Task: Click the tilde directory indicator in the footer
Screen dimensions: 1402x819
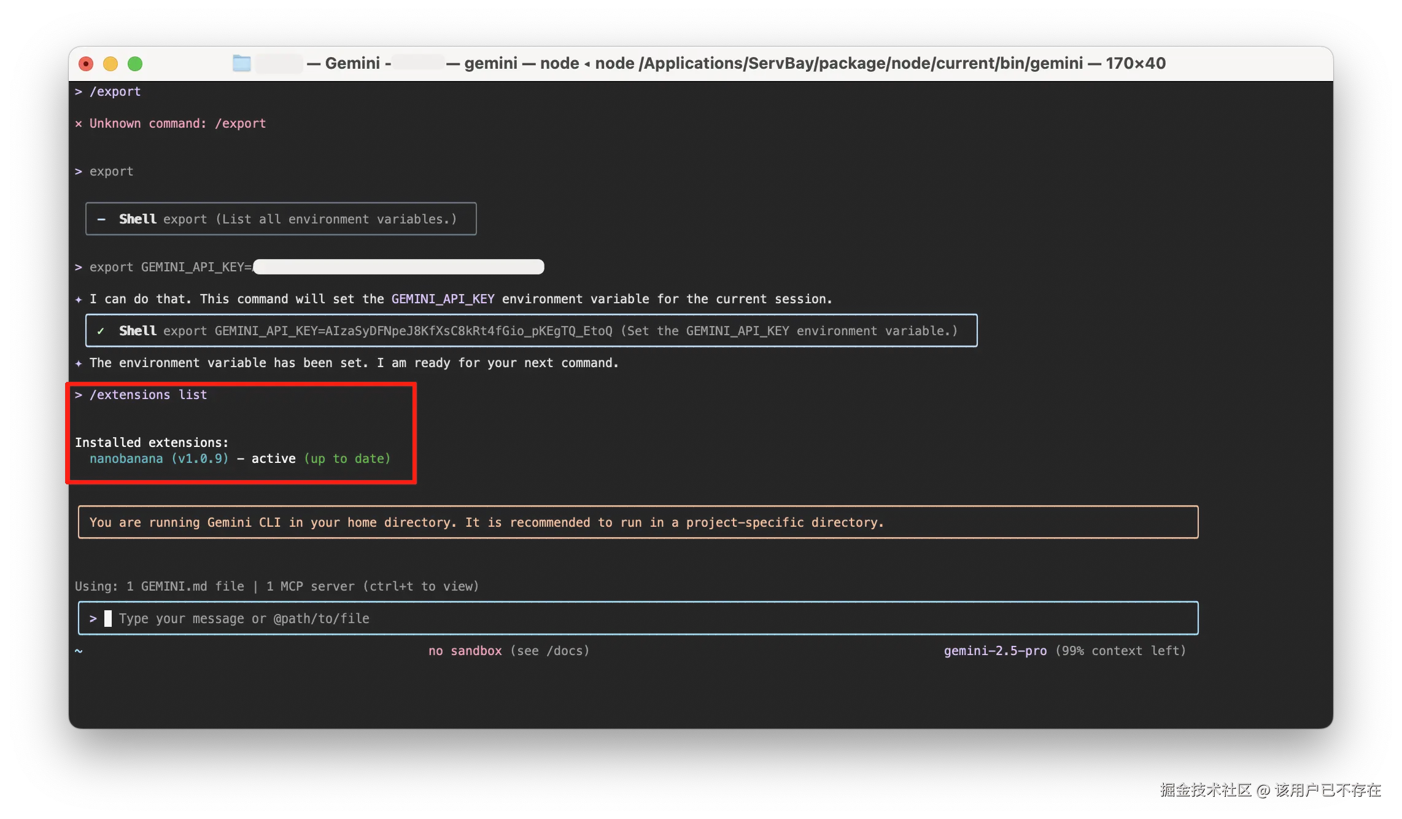Action: tap(79, 651)
